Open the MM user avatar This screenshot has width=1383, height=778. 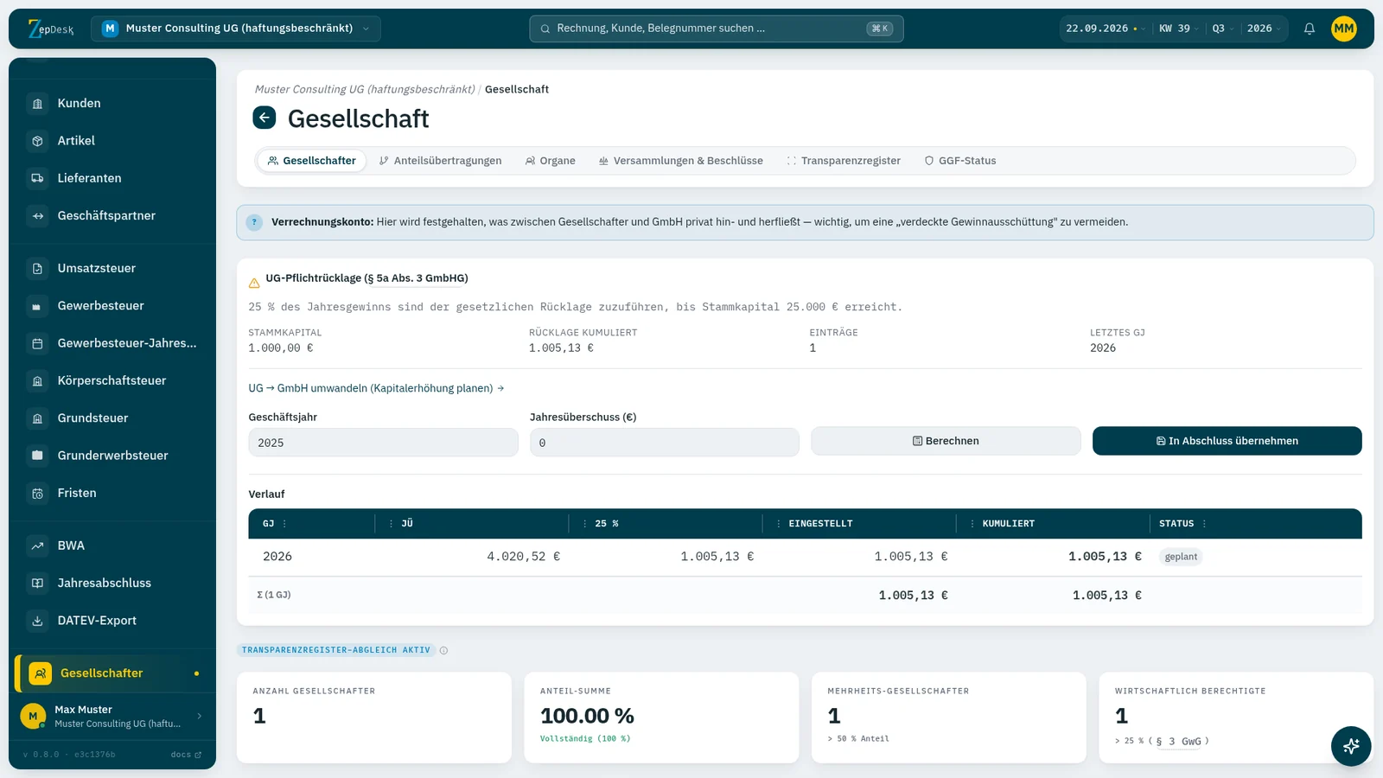coord(1344,29)
